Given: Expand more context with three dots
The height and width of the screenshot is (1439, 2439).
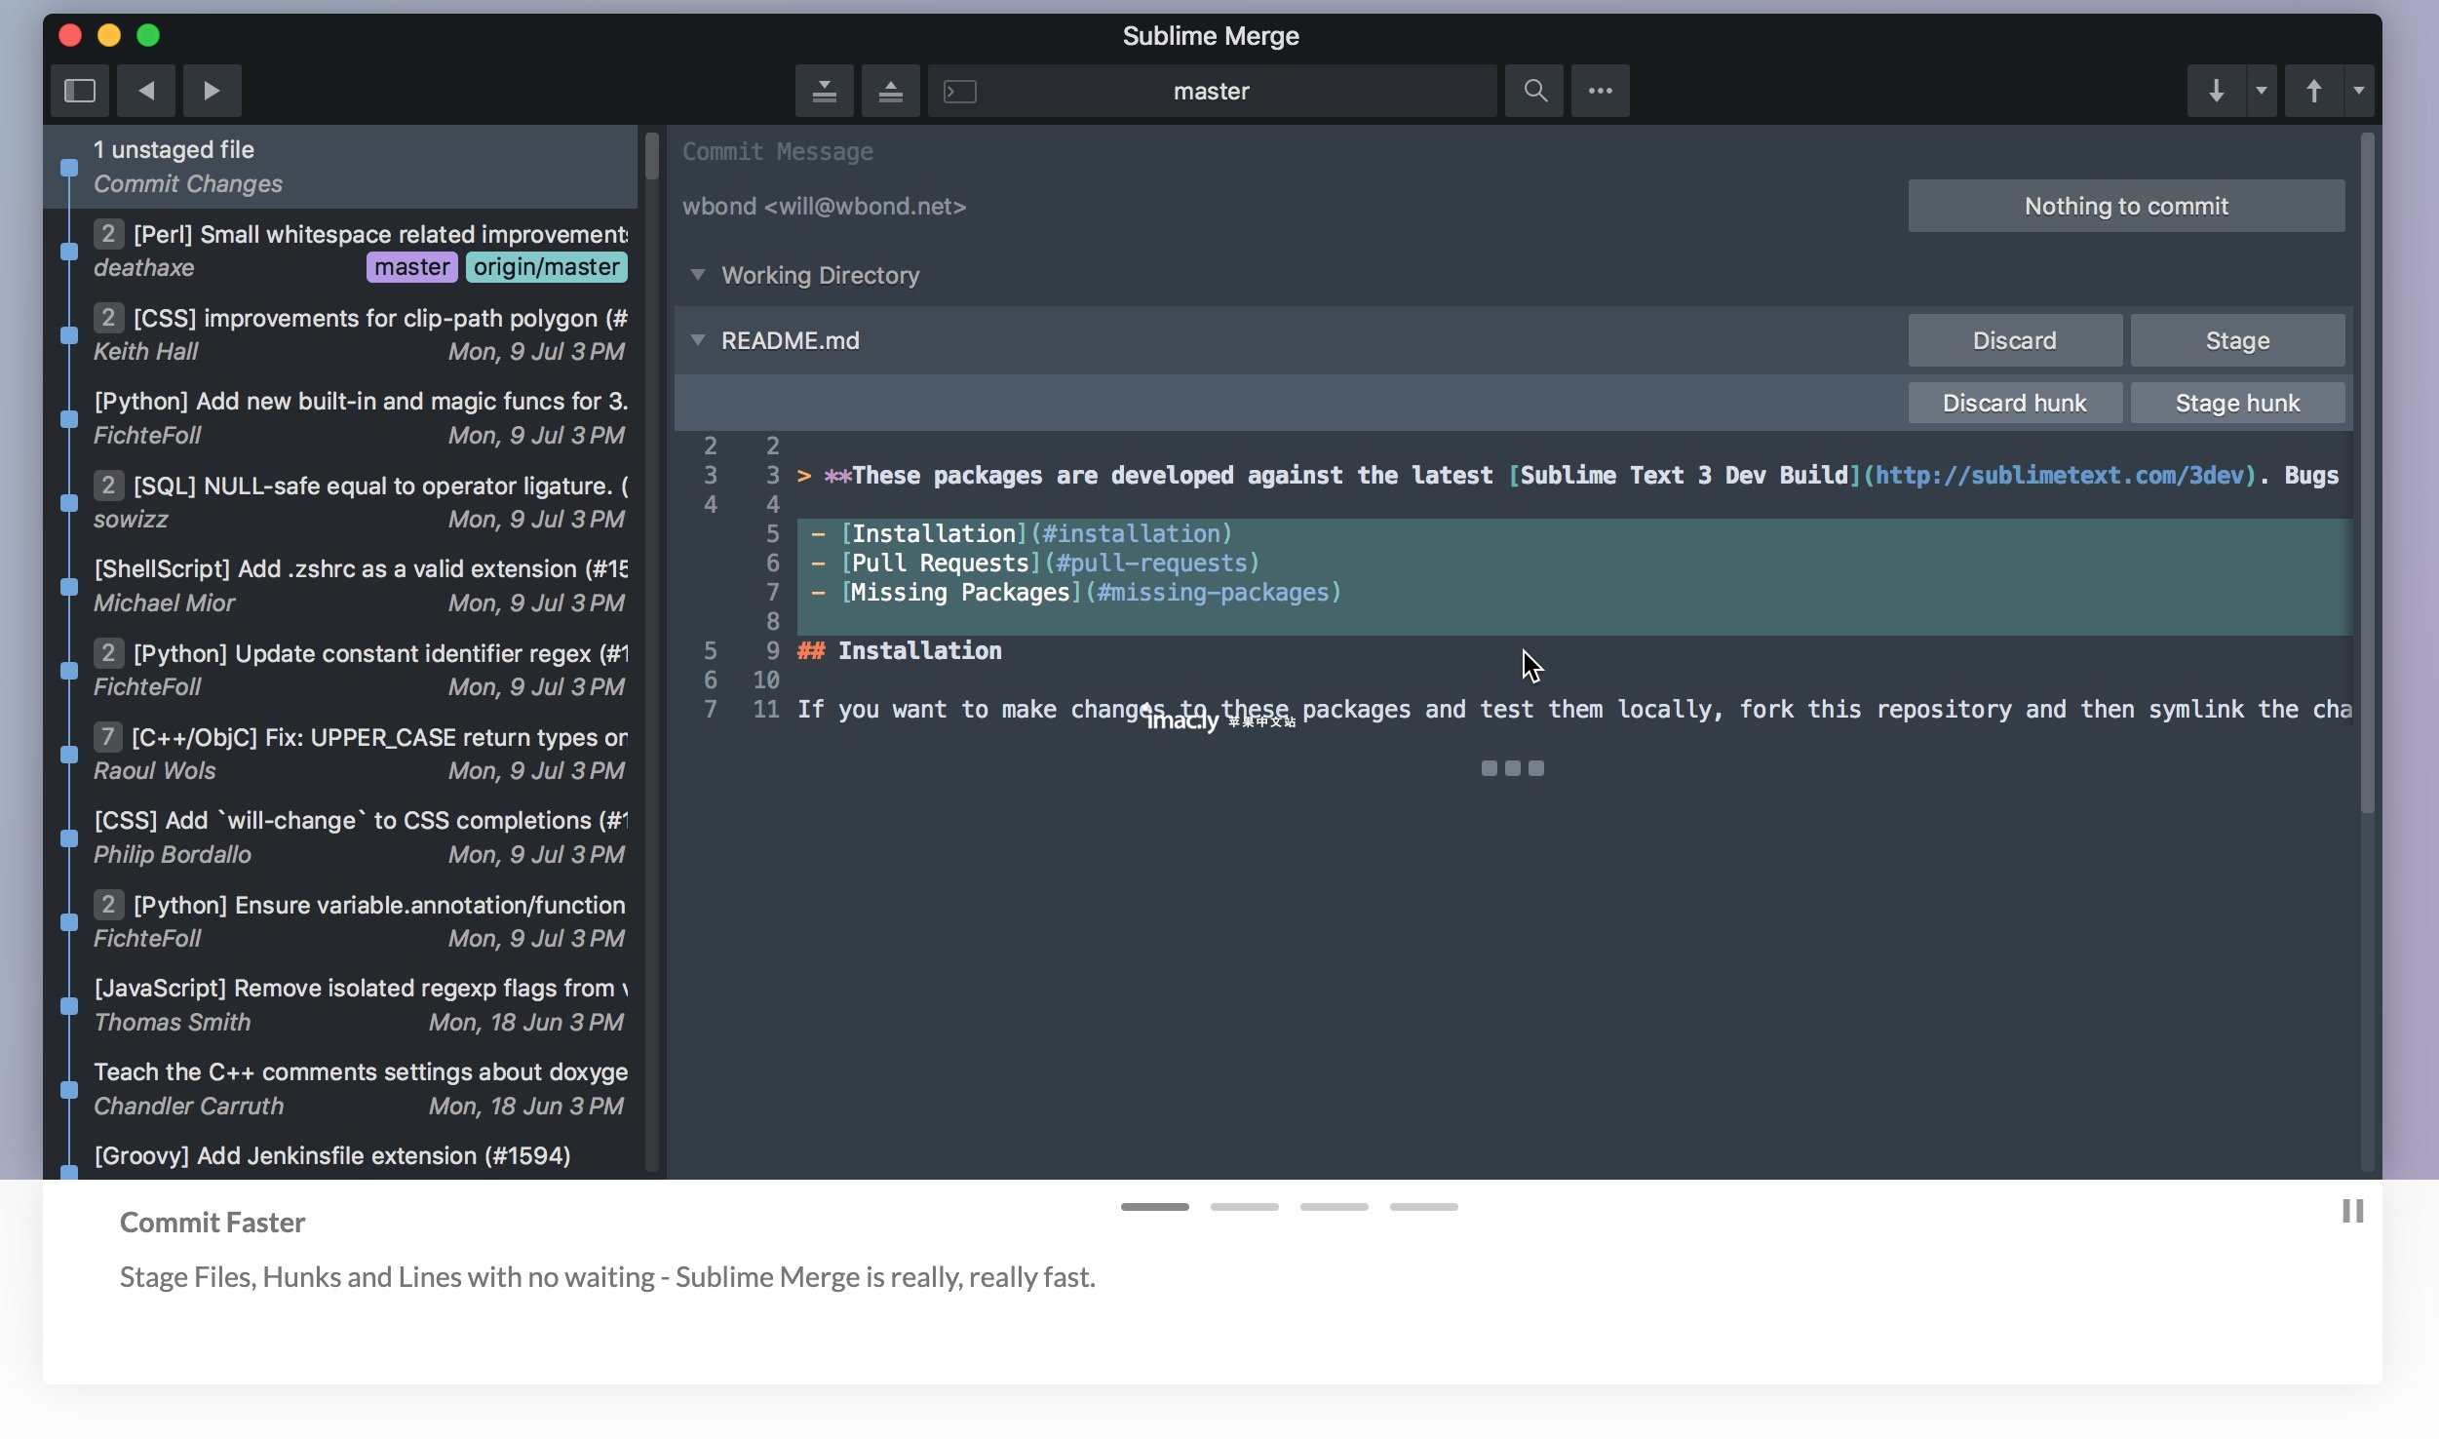Looking at the screenshot, I should (x=1512, y=768).
